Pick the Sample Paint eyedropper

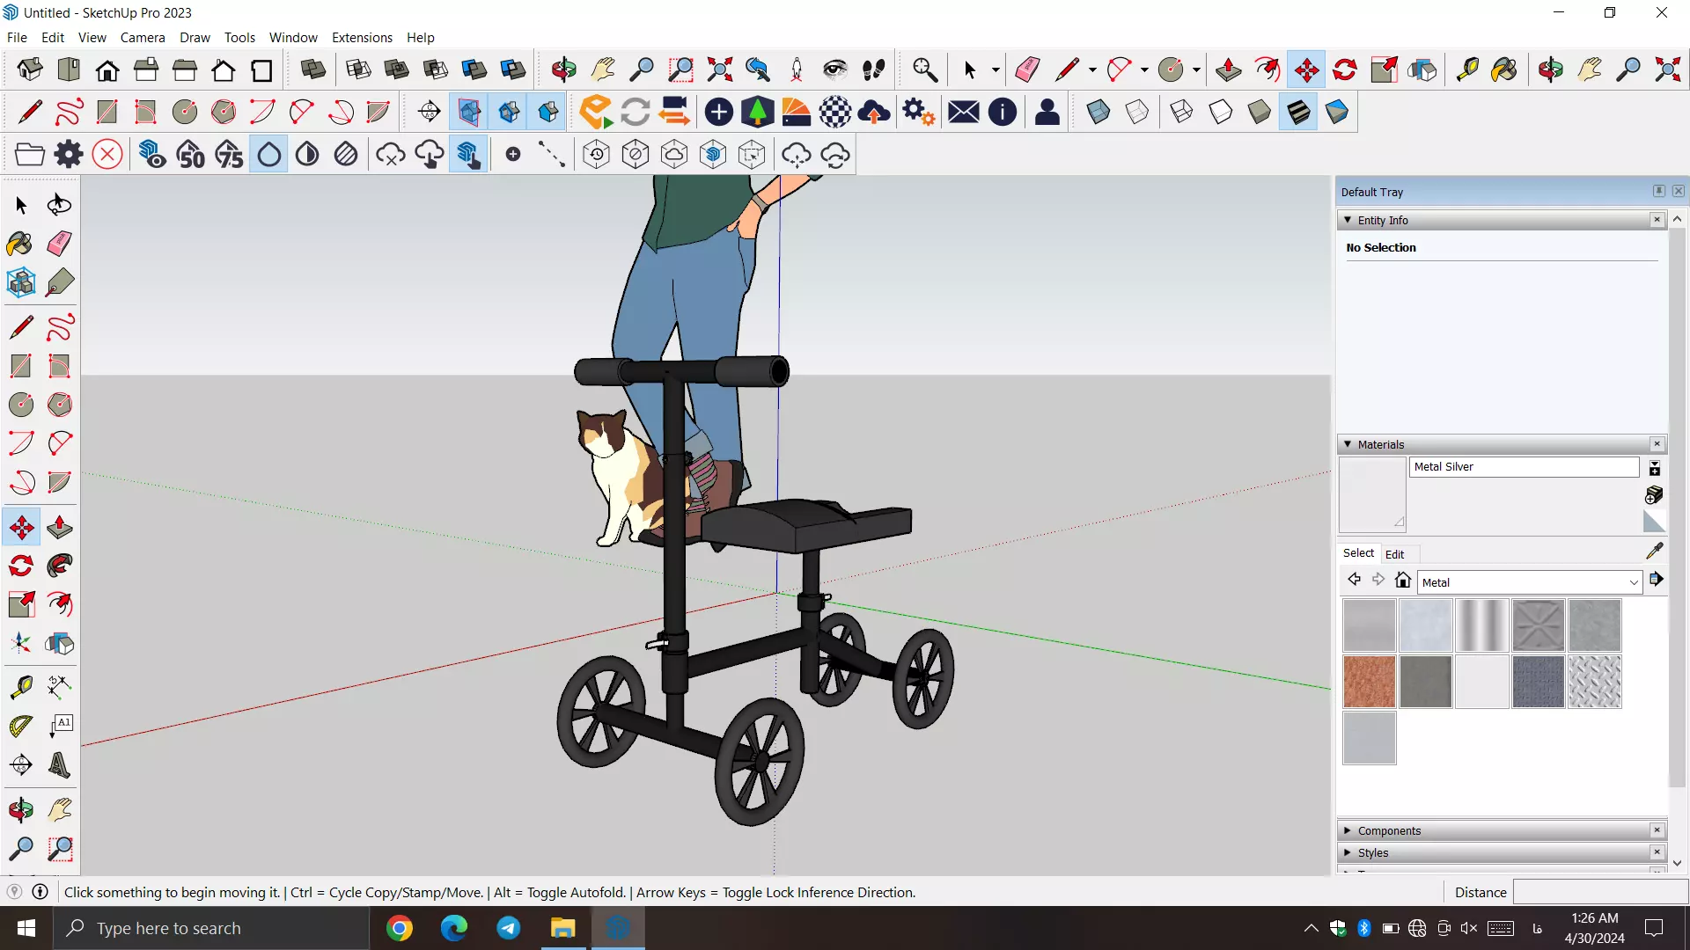pos(1654,551)
